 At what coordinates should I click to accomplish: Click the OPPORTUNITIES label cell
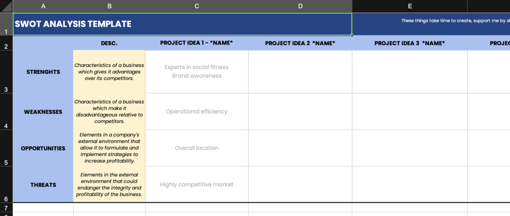coord(43,148)
